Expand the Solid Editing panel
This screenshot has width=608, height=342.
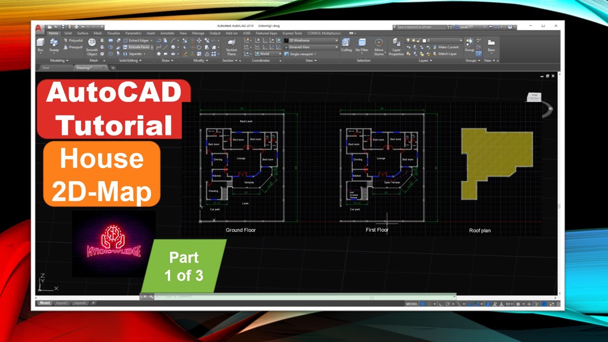point(130,61)
